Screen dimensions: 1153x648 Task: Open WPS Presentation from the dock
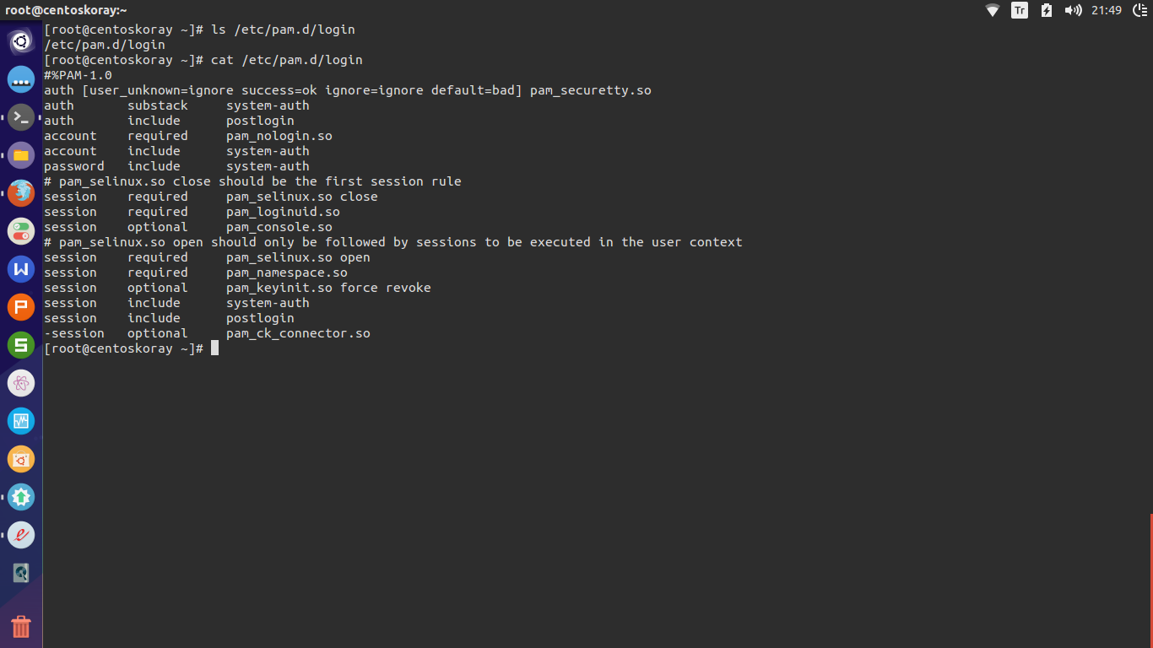point(21,307)
